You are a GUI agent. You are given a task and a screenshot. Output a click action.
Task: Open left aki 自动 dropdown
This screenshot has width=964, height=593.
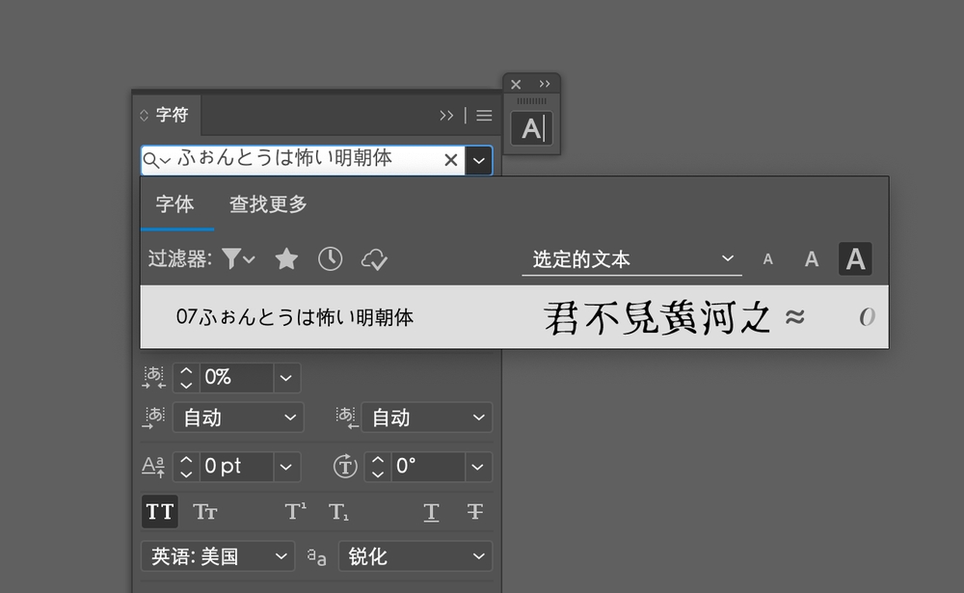(x=238, y=418)
